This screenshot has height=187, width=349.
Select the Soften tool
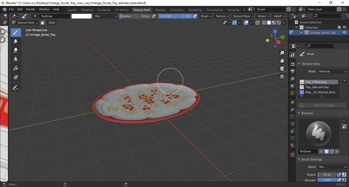tap(16, 41)
